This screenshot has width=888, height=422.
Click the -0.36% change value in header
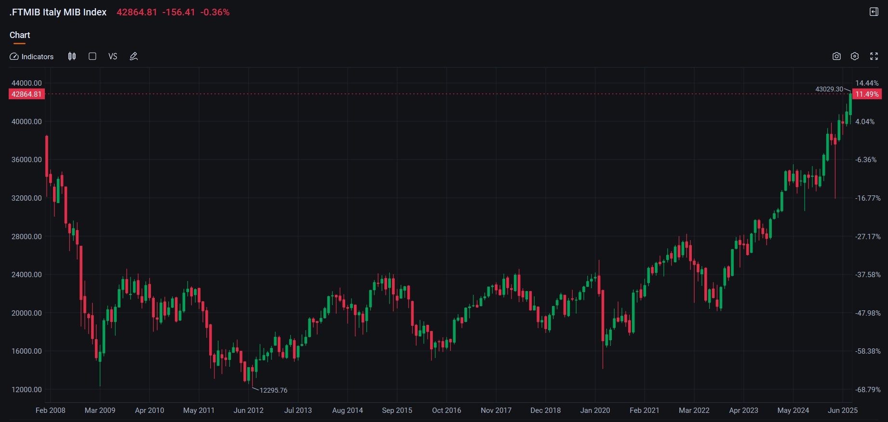pyautogui.click(x=215, y=13)
